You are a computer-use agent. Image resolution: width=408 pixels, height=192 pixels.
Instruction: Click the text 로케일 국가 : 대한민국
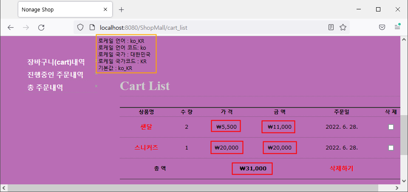pyautogui.click(x=125, y=55)
